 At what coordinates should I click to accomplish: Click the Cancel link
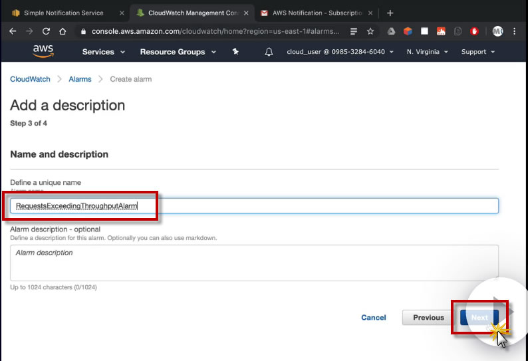[374, 318]
